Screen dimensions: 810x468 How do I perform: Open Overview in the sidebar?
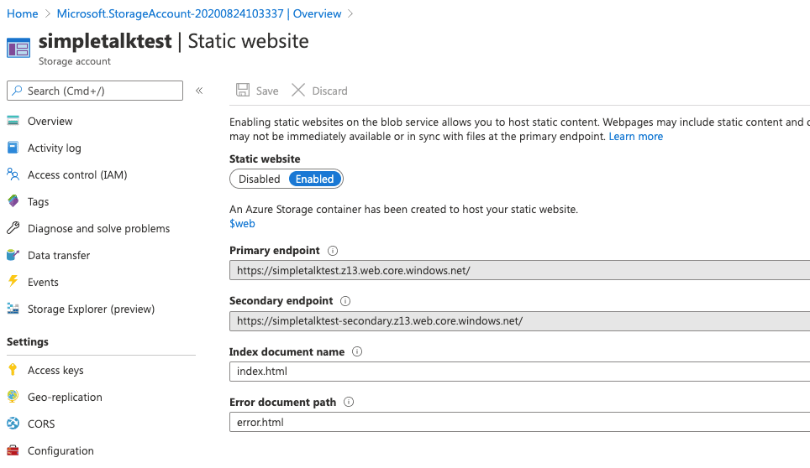point(50,121)
